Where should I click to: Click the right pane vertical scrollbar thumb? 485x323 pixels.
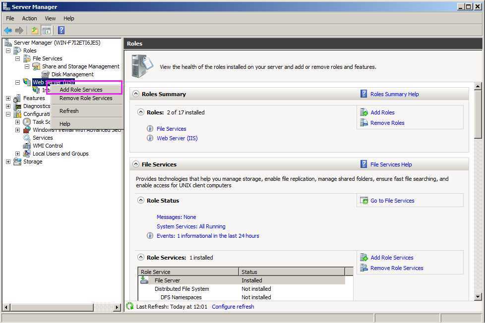[x=478, y=114]
